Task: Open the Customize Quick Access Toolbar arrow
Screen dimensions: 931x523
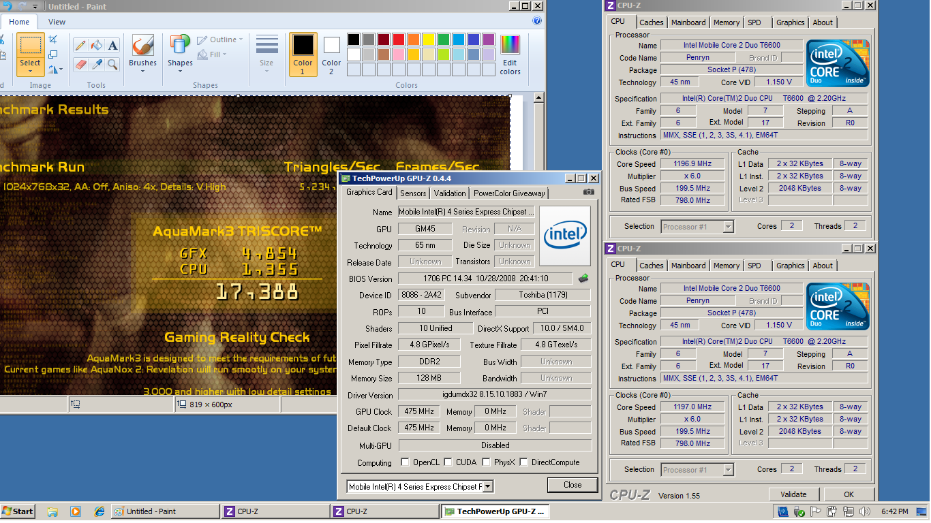Action: [35, 6]
